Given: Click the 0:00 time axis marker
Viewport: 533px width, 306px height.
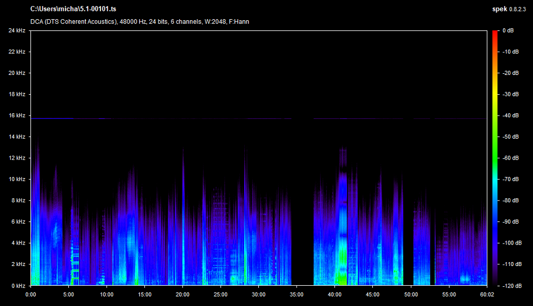Looking at the screenshot, I should pos(31,294).
